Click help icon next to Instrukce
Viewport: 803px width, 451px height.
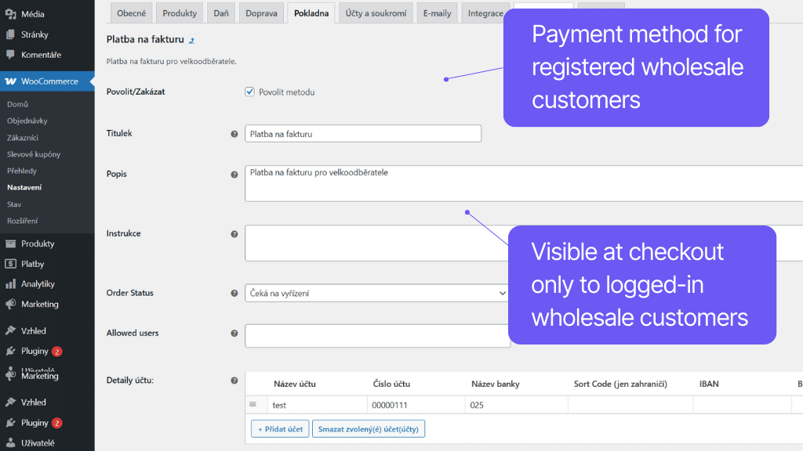tap(234, 234)
